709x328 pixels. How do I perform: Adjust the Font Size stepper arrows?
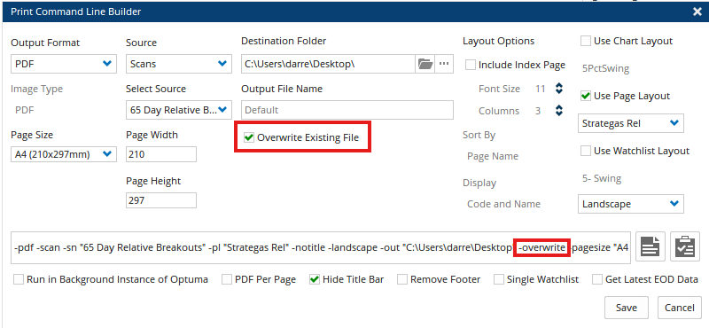click(x=559, y=89)
